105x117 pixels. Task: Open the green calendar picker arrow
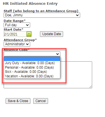[x=29, y=34]
